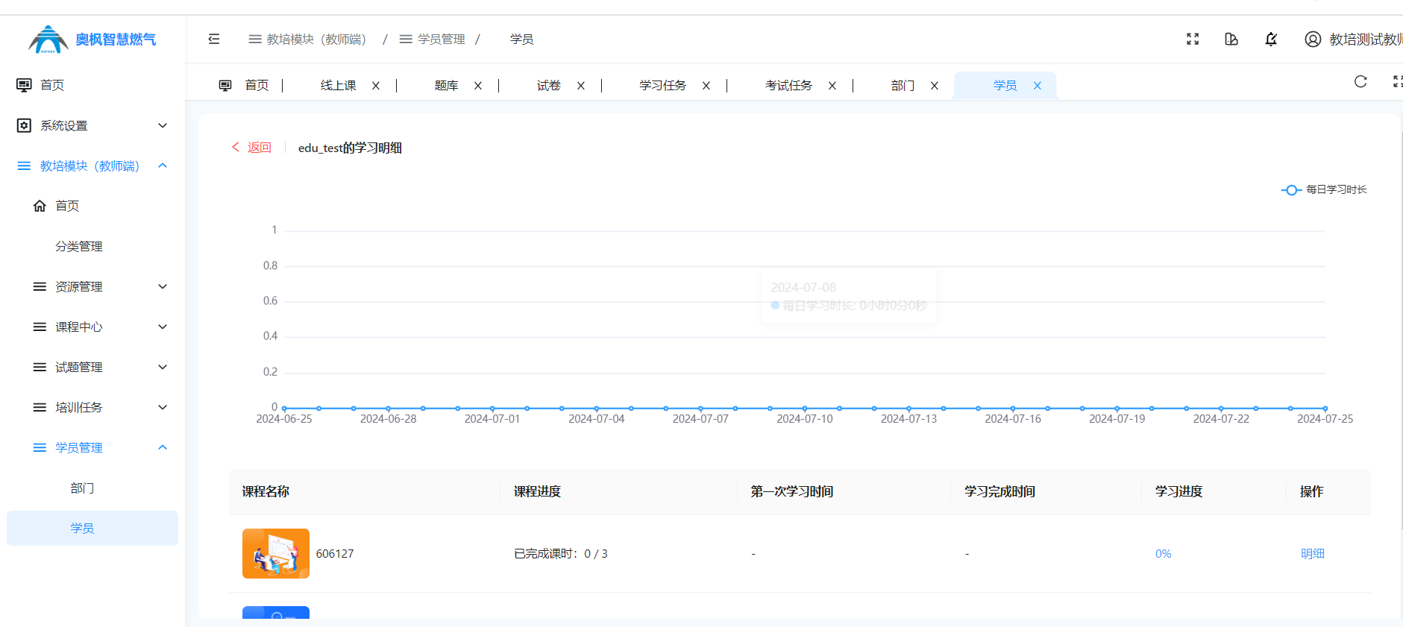The height and width of the screenshot is (627, 1403).
Task: Close the active 学员 tab
Action: coord(1037,86)
